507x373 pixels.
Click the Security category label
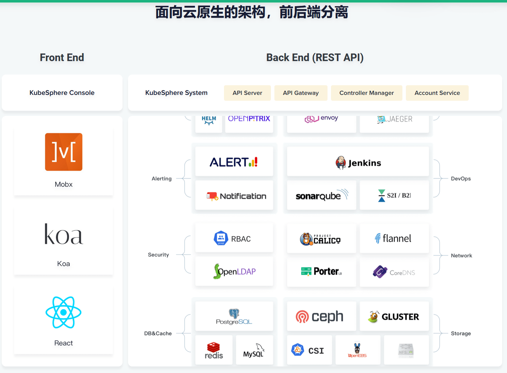click(158, 255)
